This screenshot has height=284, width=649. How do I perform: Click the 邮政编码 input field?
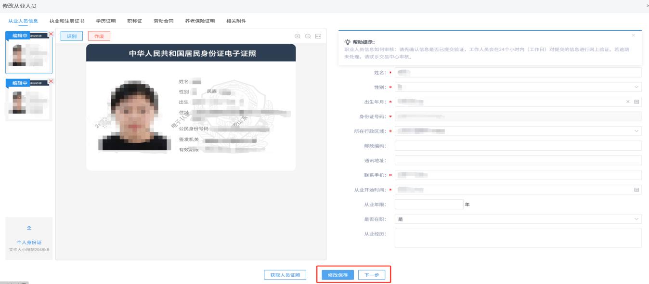click(518, 146)
